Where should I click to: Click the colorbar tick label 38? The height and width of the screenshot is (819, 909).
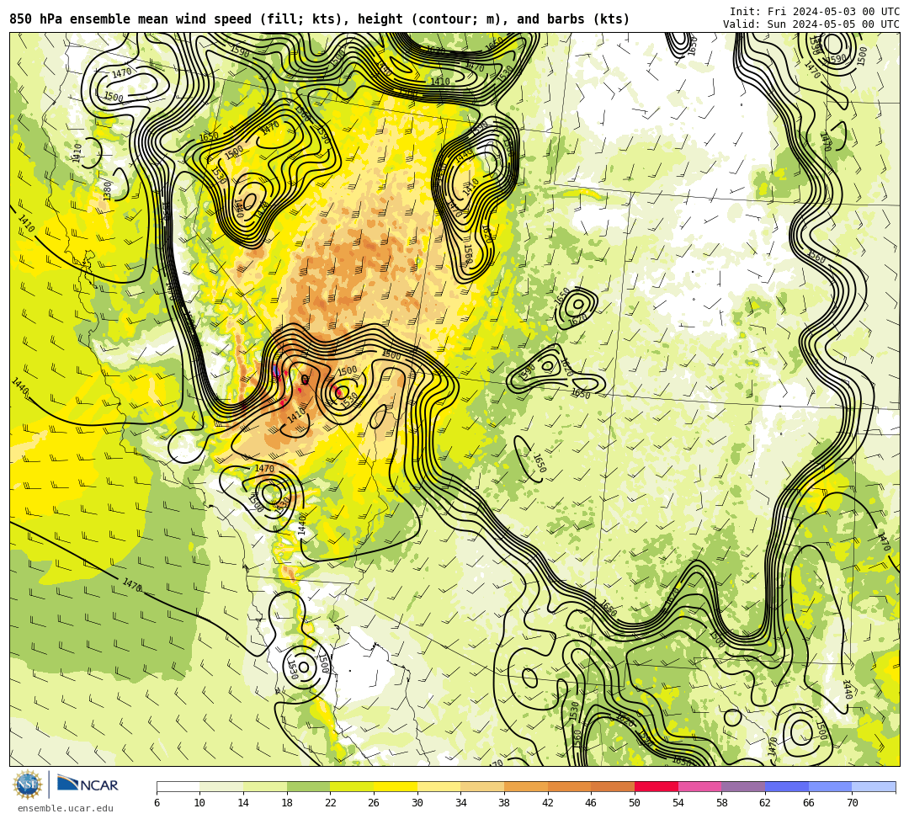pos(504,803)
